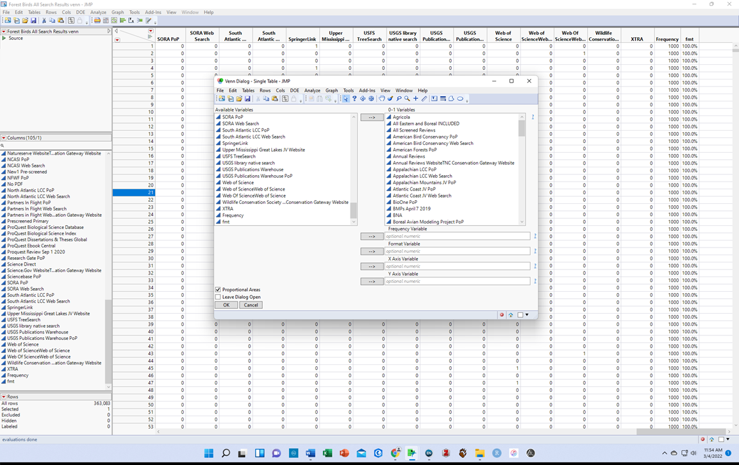Pick the Grabber hand tool in Venn dialog
This screenshot has width=739, height=465.
(381, 99)
